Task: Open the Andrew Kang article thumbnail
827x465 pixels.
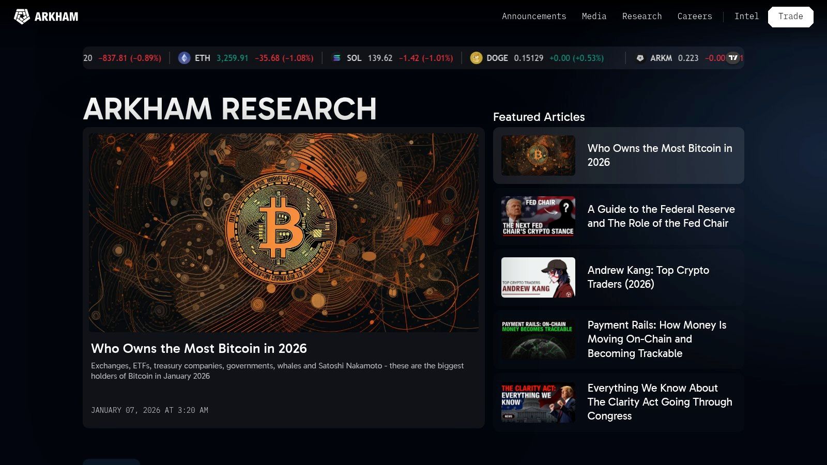Action: (x=538, y=277)
